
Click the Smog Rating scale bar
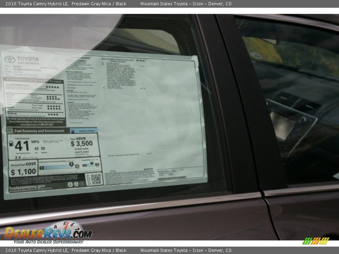91,164
